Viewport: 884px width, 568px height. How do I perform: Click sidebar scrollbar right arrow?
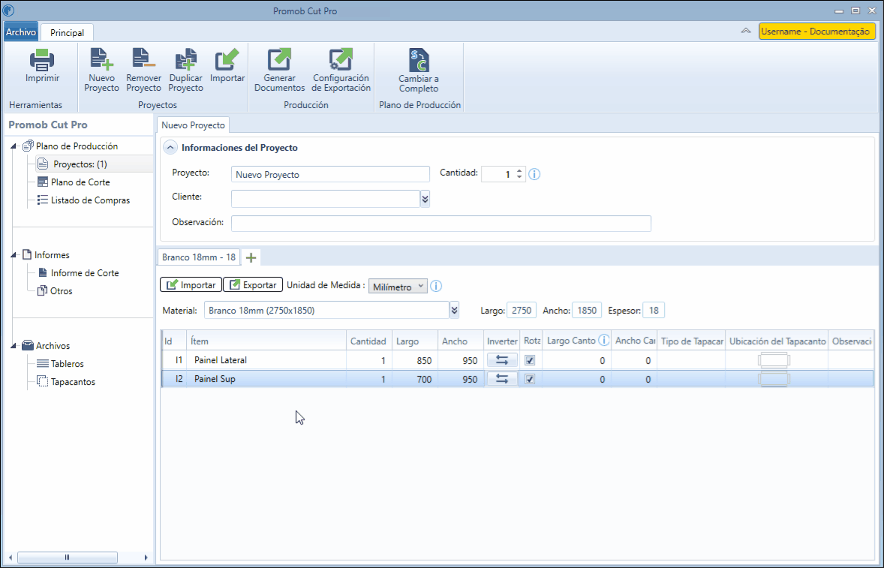click(146, 557)
